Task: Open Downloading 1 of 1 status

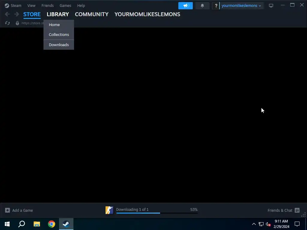Action: (132, 209)
